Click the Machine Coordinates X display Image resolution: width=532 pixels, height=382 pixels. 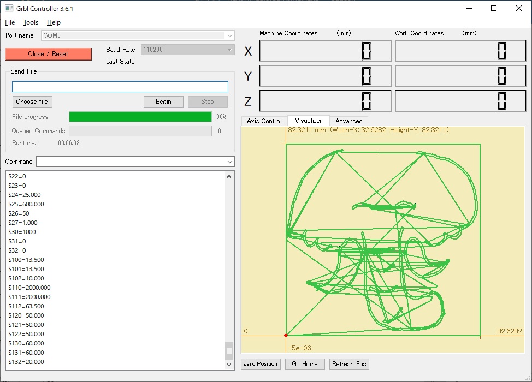325,51
